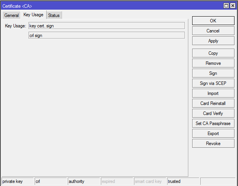Click Card Reinstall button

[213, 103]
